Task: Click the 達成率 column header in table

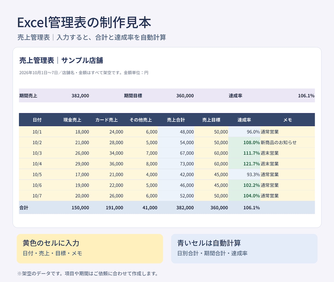Action: 244,120
